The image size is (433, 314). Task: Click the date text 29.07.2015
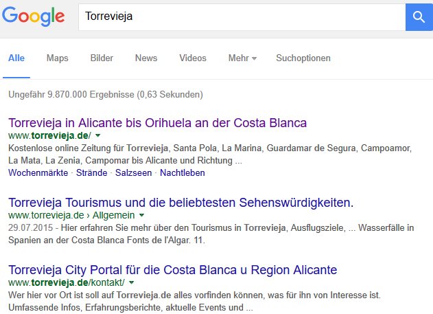30,227
